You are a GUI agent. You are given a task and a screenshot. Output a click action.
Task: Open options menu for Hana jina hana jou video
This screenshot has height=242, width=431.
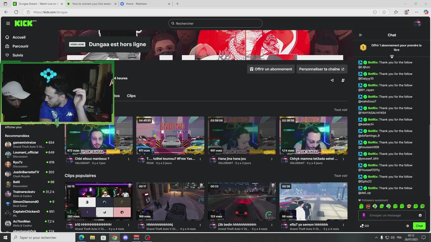[272, 159]
